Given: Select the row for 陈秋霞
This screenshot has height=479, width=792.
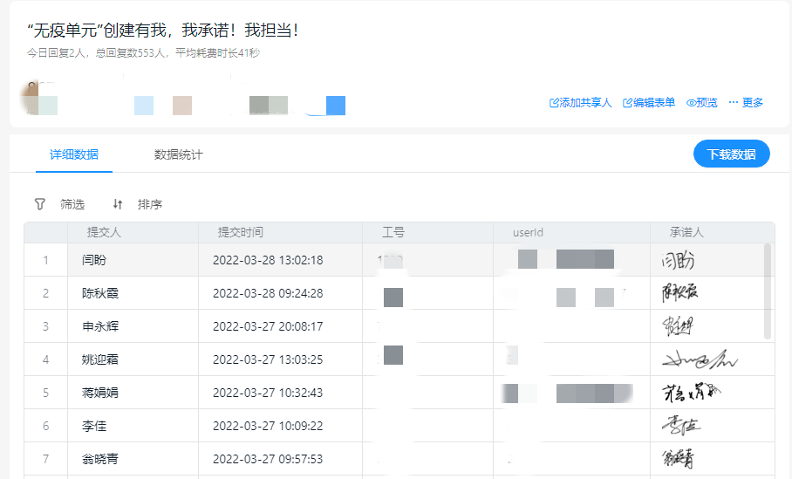Looking at the screenshot, I should pos(100,293).
